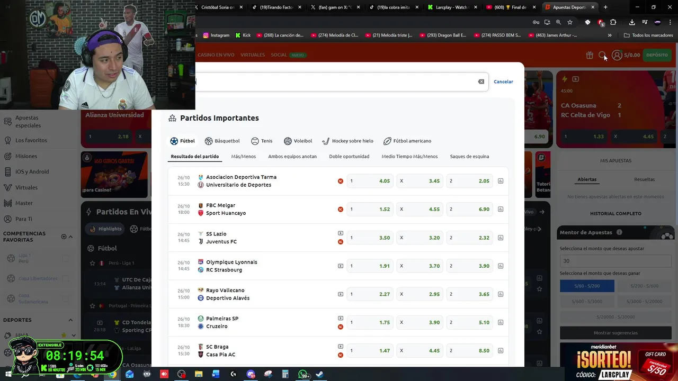
Task: Check the Liga 1 Perú checkbox
Action: pos(66,258)
